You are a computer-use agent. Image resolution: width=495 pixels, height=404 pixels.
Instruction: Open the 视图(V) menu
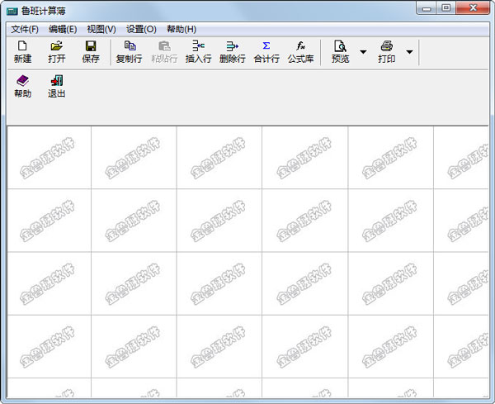tap(101, 30)
